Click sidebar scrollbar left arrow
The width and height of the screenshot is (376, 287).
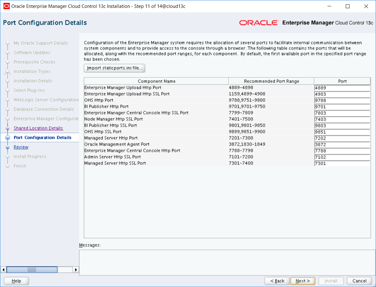click(3, 269)
